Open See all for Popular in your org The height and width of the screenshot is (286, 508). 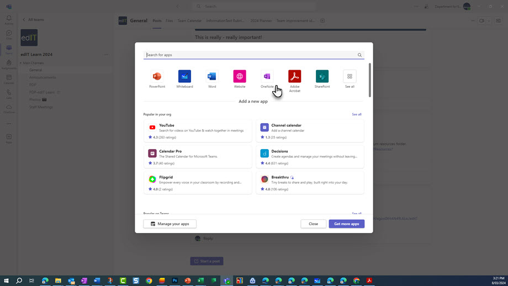(x=356, y=114)
